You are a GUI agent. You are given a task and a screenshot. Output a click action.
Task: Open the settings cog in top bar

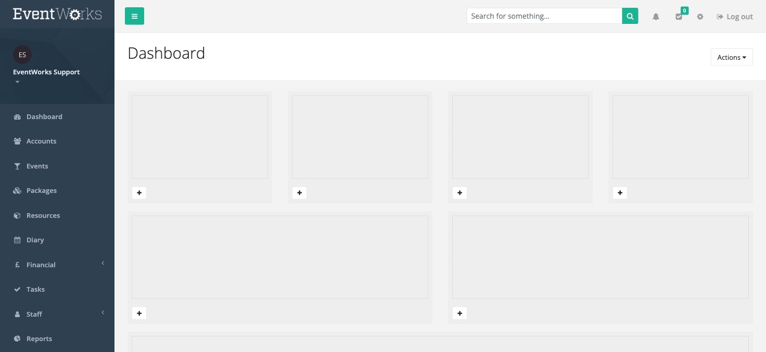(700, 17)
